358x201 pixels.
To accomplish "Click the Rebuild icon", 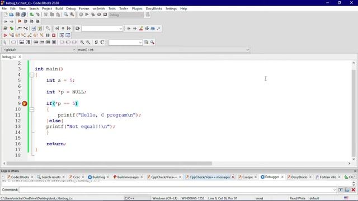I will 99,15.
